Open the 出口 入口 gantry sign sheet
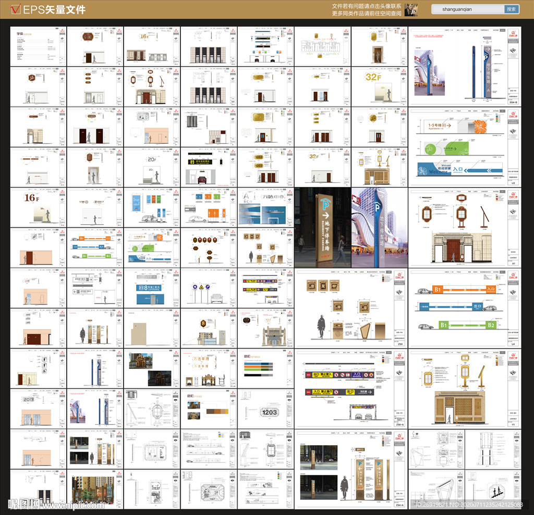This screenshot has height=515, width=534. pyautogui.click(x=351, y=388)
